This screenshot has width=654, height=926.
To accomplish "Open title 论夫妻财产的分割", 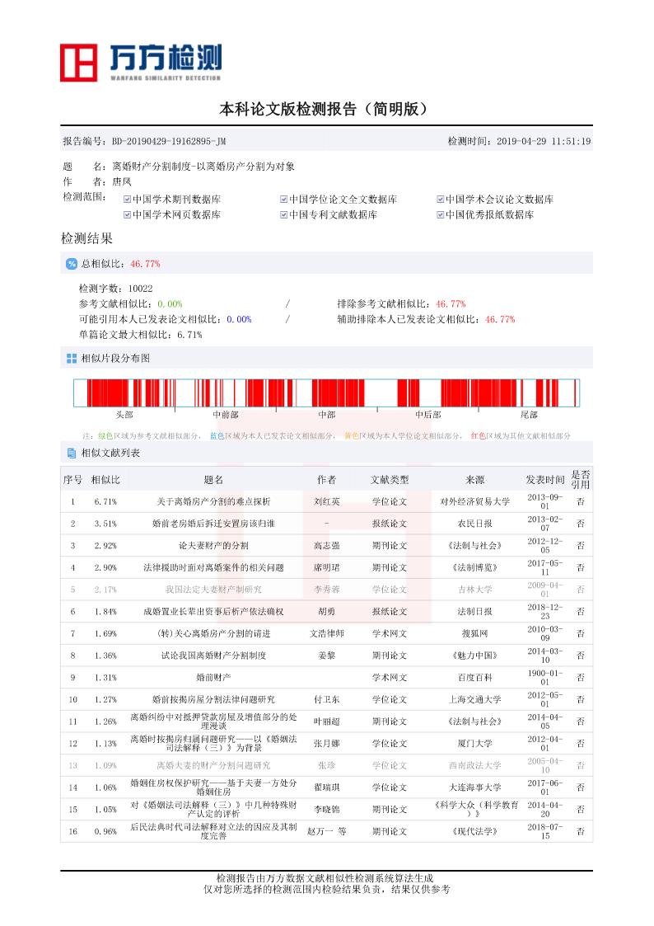I will tap(213, 546).
